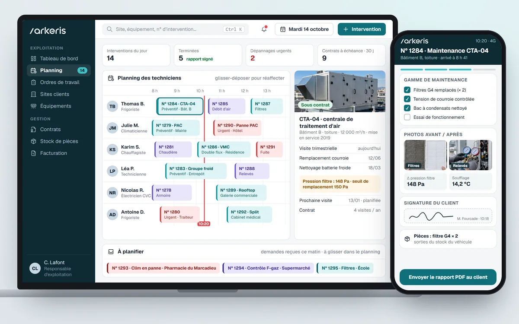The height and width of the screenshot is (324, 519).
Task: Uncheck Tension de courroie contrôlée checkbox
Action: 407,99
